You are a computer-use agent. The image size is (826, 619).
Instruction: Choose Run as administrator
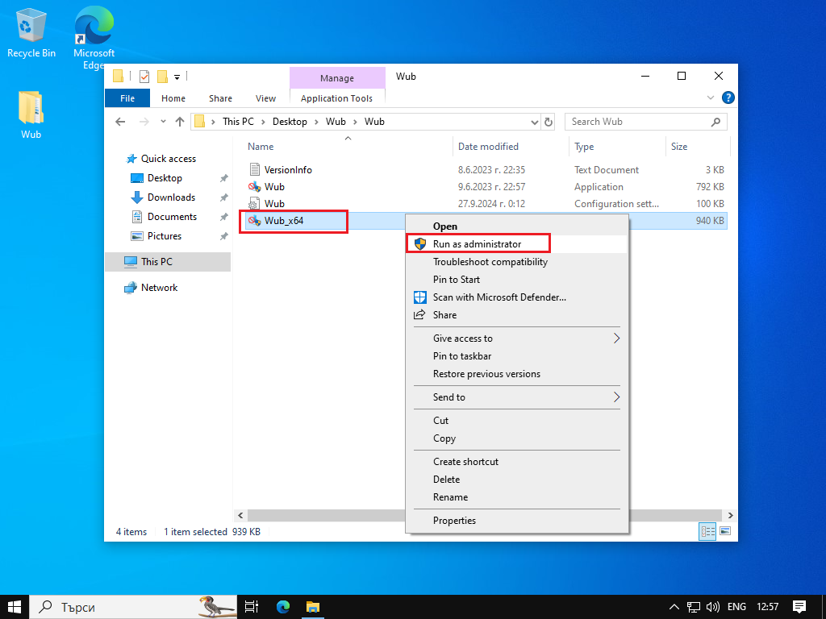[x=517, y=244]
